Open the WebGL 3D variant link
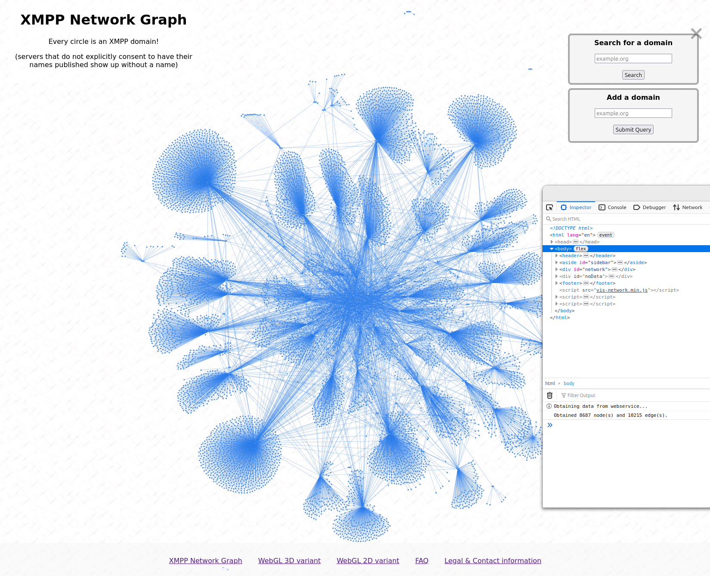The width and height of the screenshot is (710, 576). coord(289,561)
